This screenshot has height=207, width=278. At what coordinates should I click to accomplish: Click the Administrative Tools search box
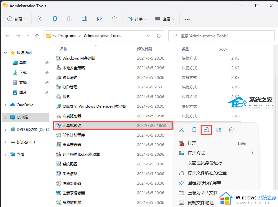(221, 36)
